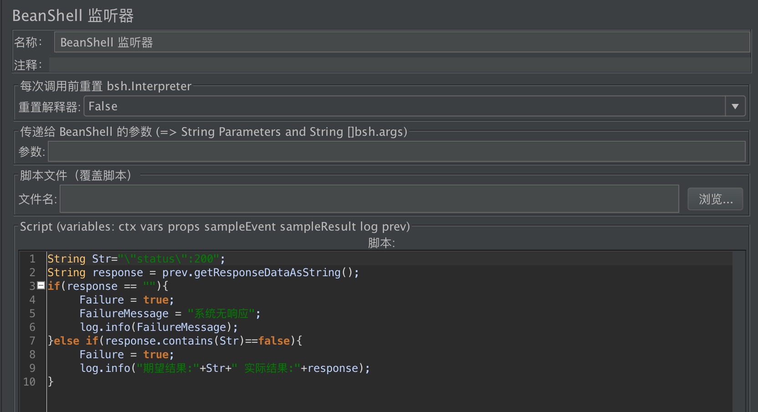Click closing brace on line 10

point(51,382)
